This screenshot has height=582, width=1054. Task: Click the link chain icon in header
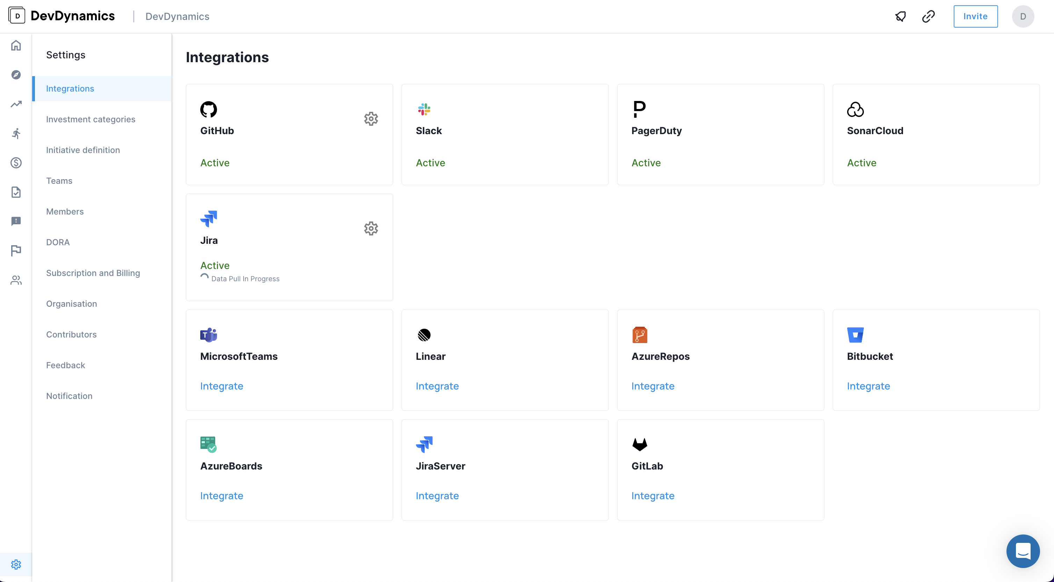[929, 16]
